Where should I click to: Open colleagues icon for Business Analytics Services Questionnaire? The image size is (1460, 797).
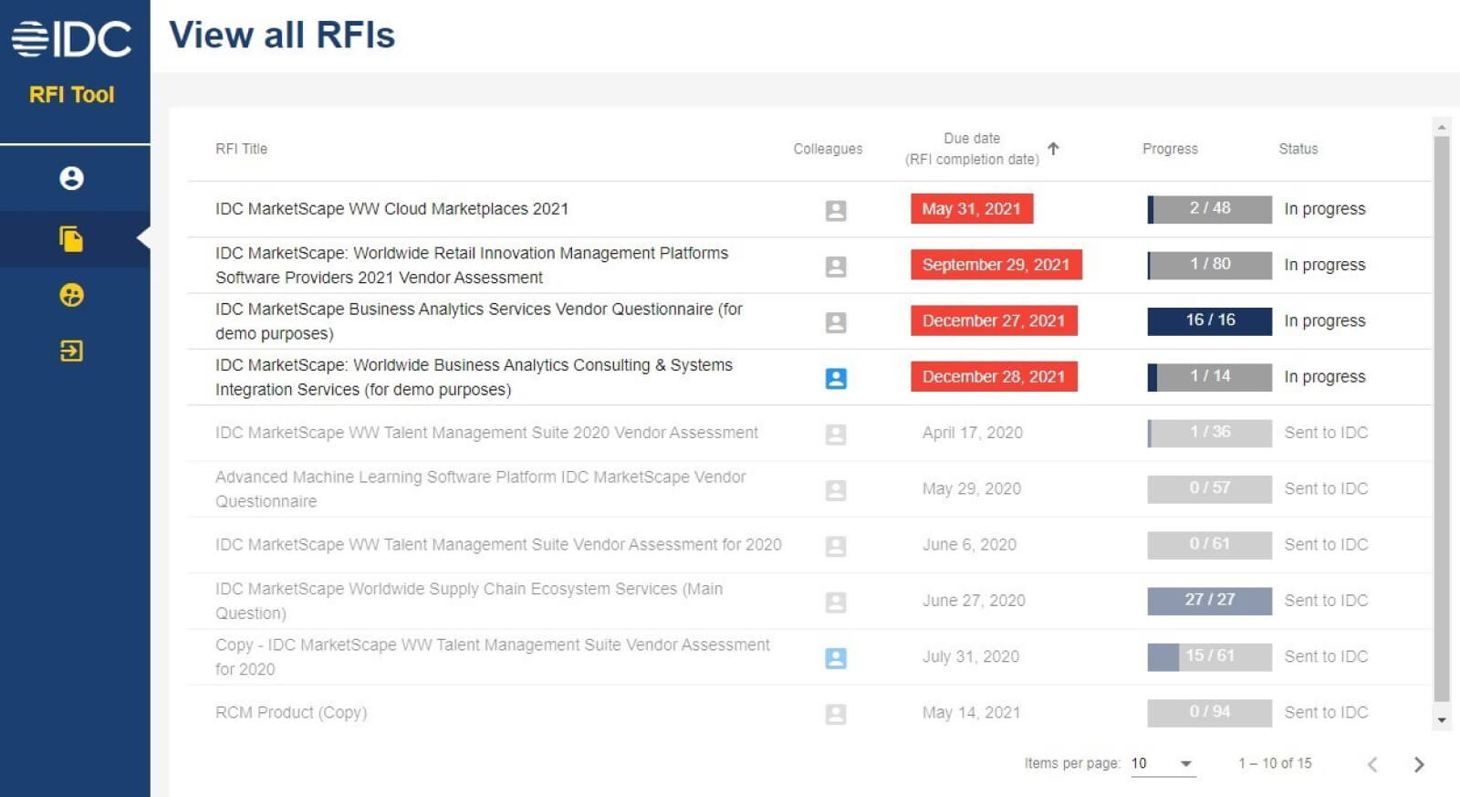click(x=835, y=322)
